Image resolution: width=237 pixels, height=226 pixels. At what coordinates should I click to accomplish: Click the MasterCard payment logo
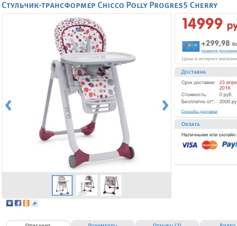(x=209, y=145)
